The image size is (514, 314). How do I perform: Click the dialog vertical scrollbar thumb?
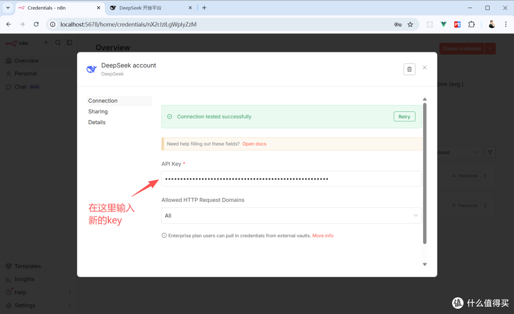click(425, 173)
